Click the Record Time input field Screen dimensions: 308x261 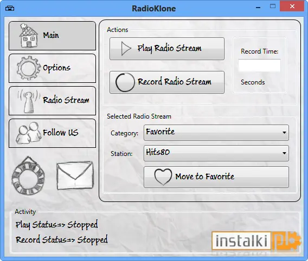260,66
